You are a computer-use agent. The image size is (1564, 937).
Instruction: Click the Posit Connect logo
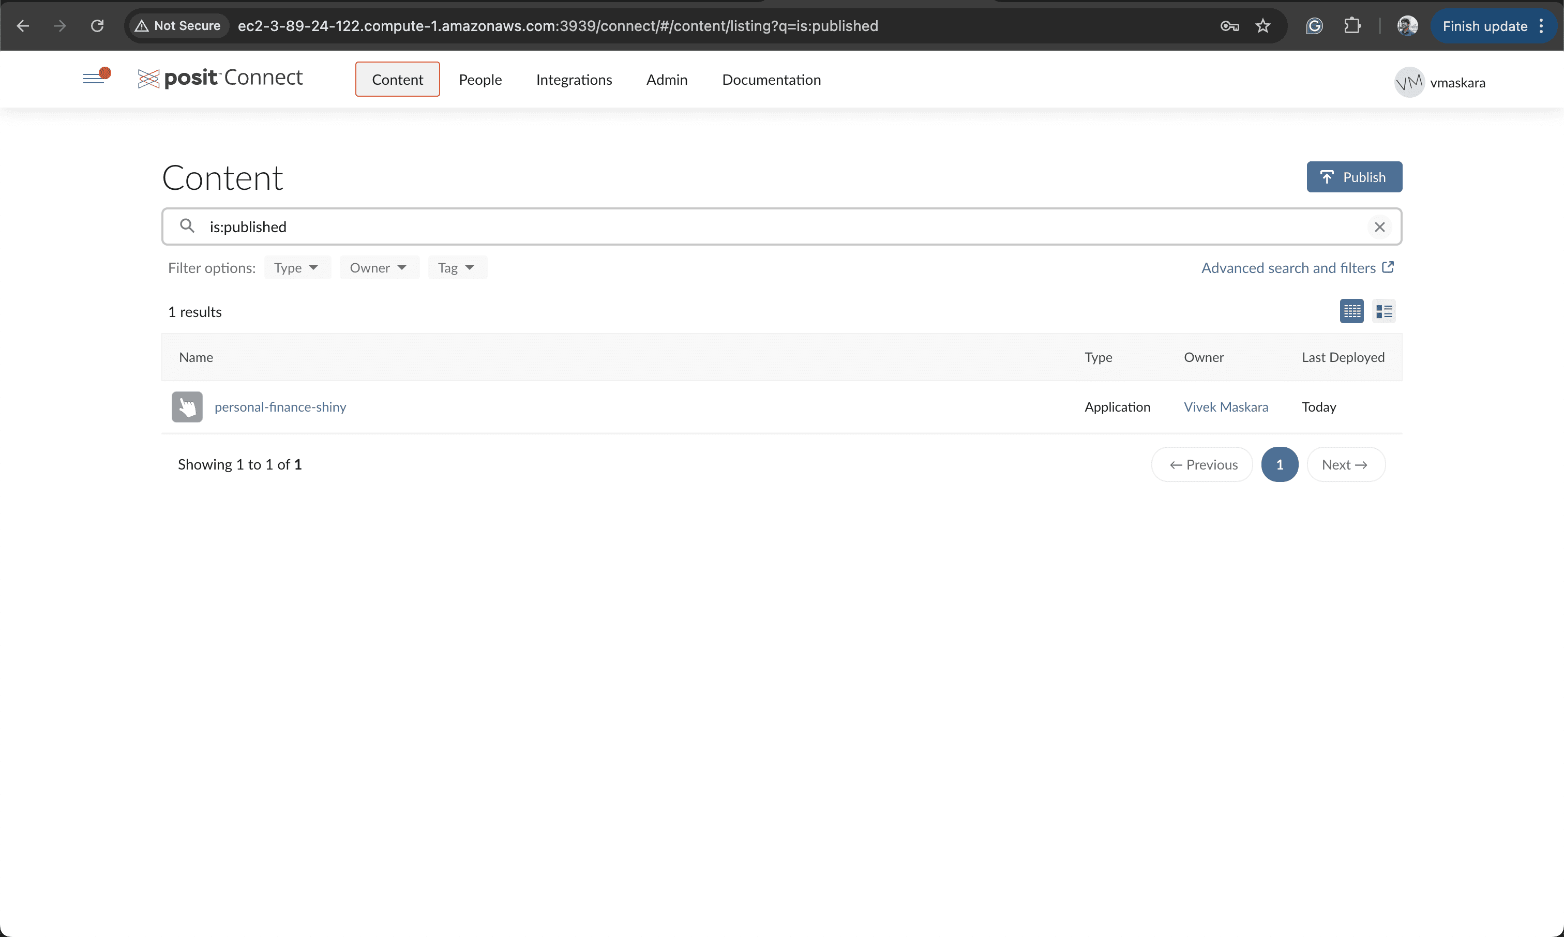[220, 78]
